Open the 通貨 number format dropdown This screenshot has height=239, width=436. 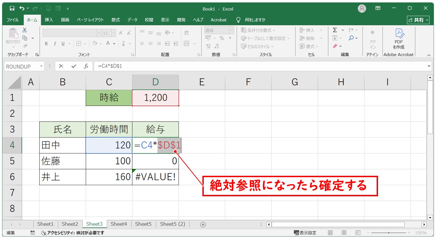coord(231,30)
